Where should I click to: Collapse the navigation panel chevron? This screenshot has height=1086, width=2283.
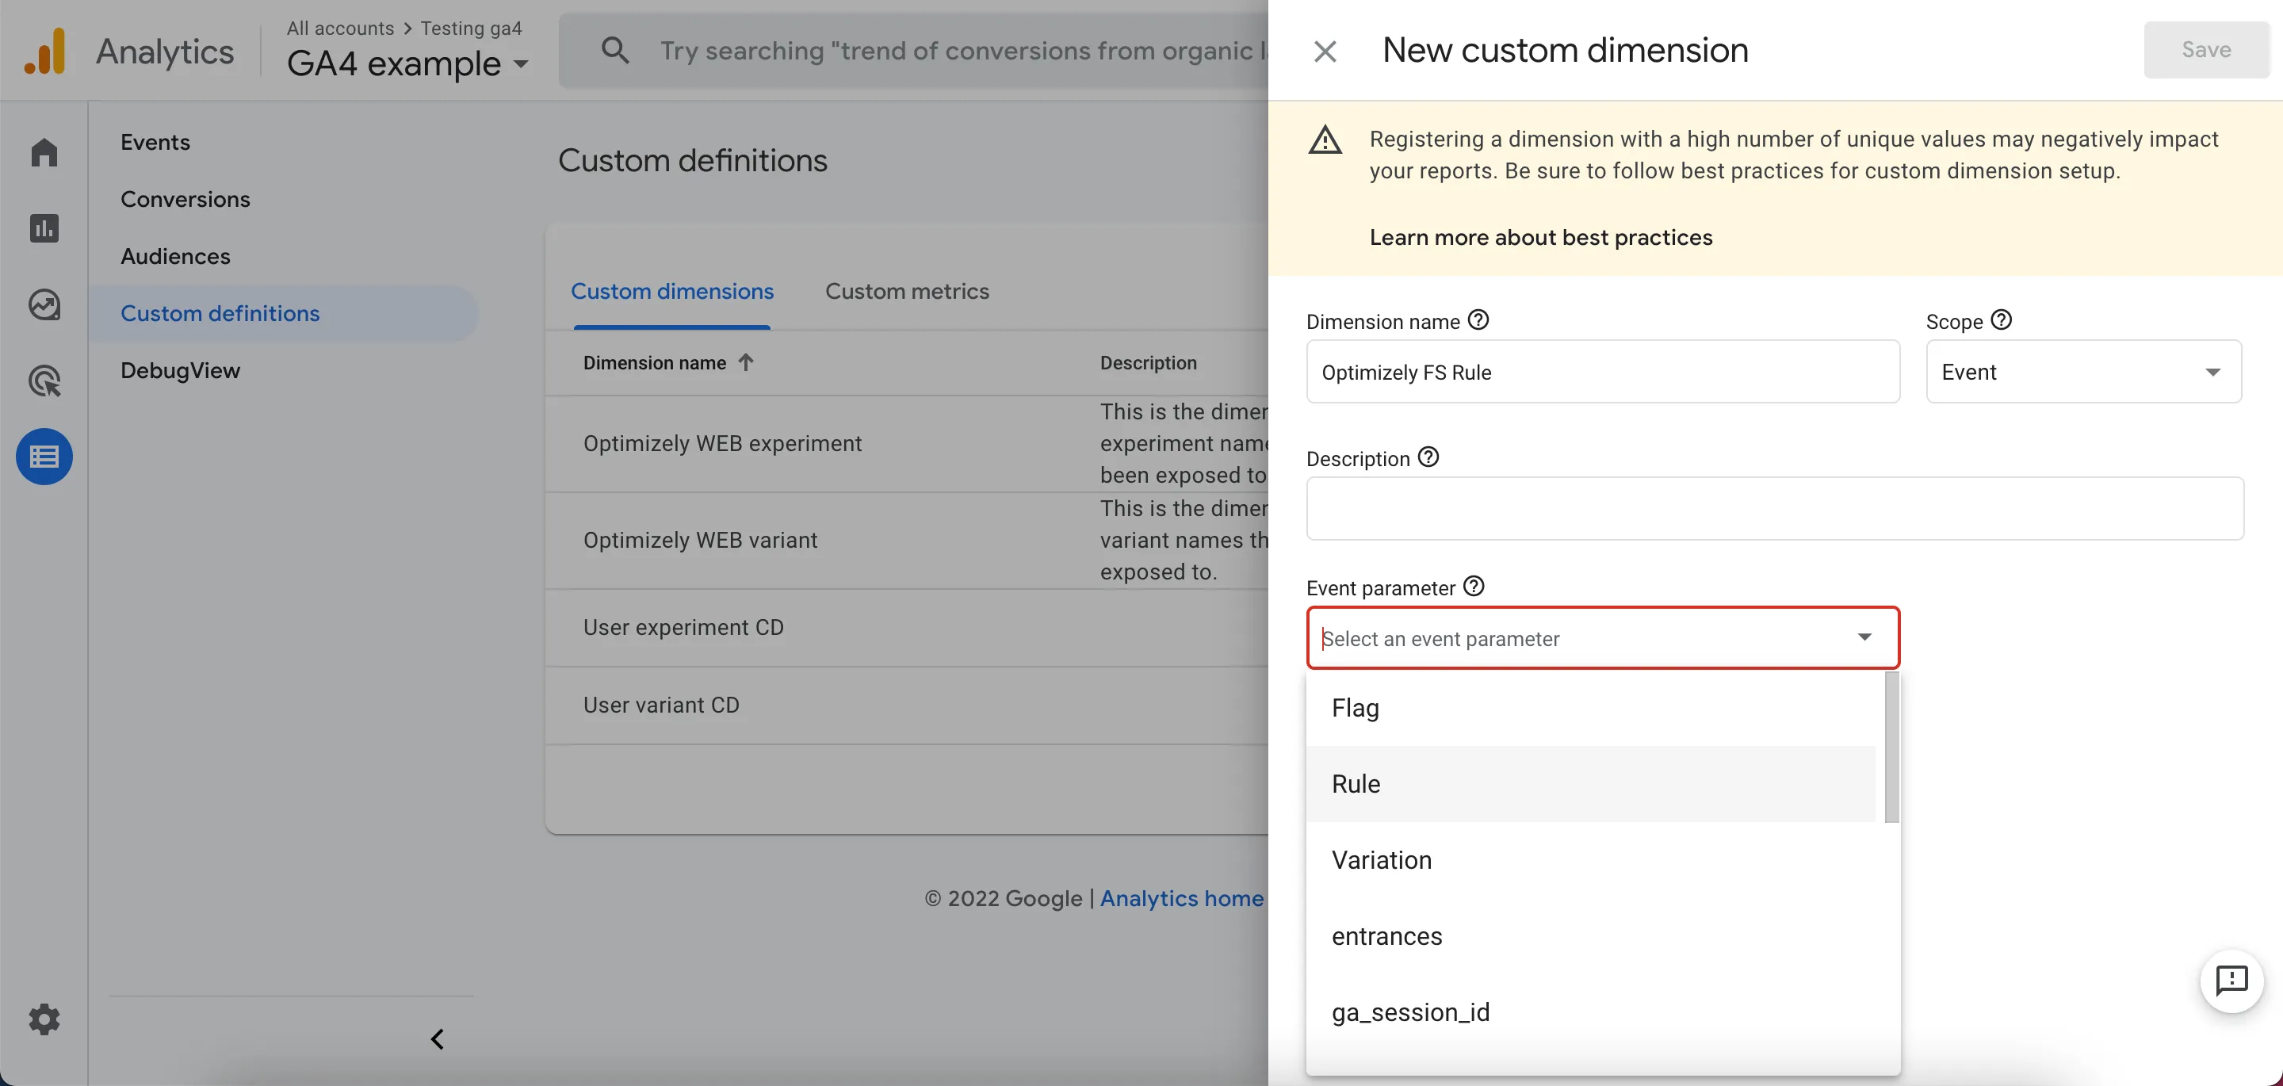[437, 1039]
